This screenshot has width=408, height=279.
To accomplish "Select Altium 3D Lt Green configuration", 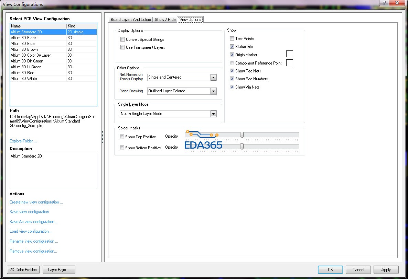I will (53, 67).
